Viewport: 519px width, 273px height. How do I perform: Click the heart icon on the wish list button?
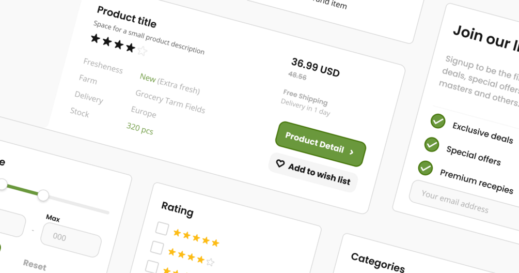(x=280, y=163)
